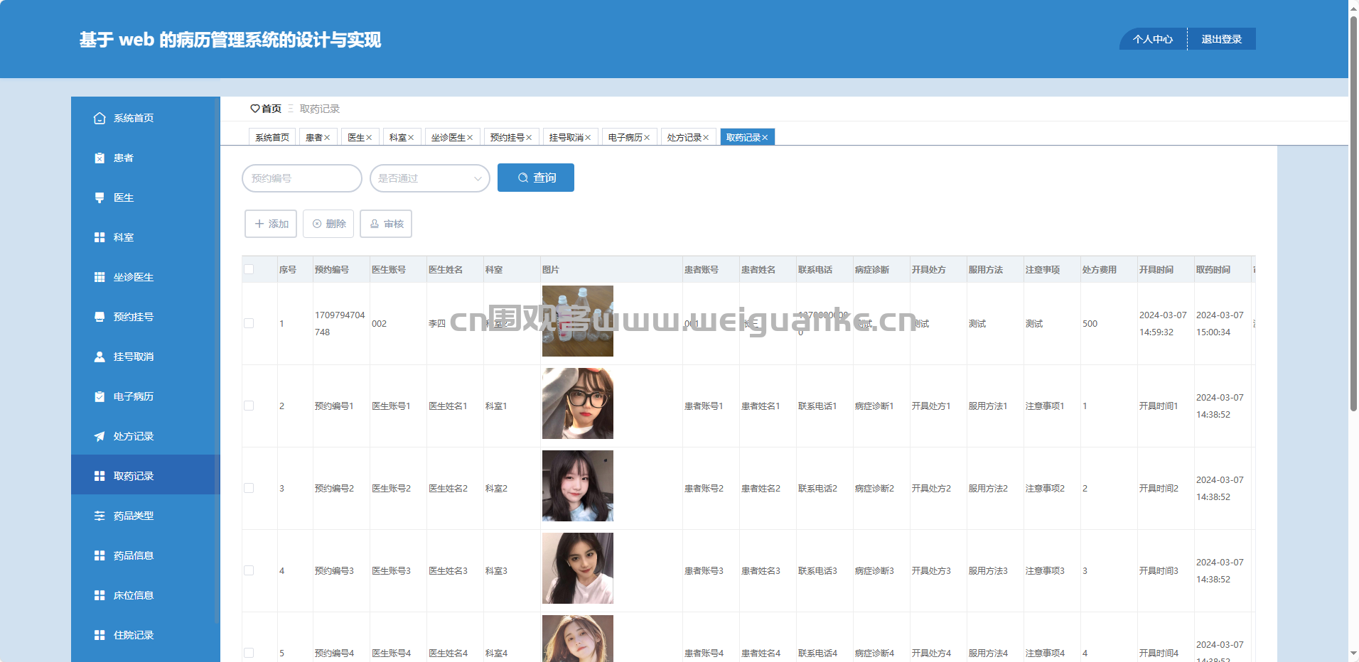Close the 科室 tab with its X
The width and height of the screenshot is (1359, 662).
point(411,138)
